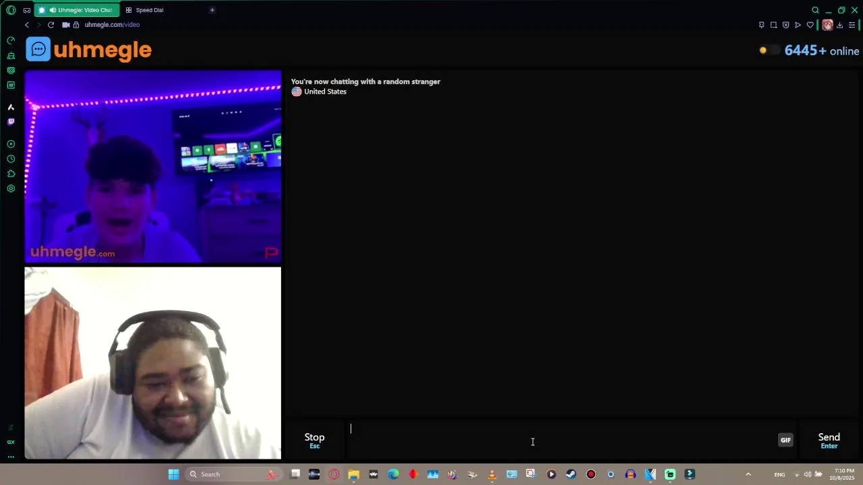Open the M sidebar panel

pyautogui.click(x=11, y=85)
